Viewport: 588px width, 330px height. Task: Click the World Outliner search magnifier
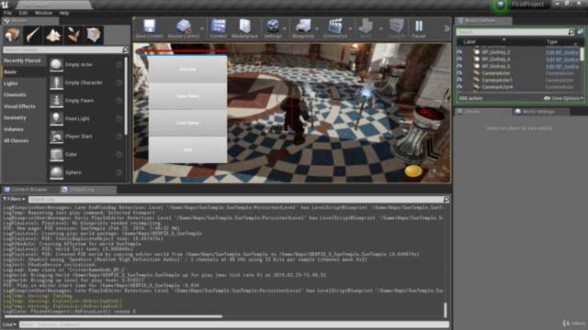(571, 32)
